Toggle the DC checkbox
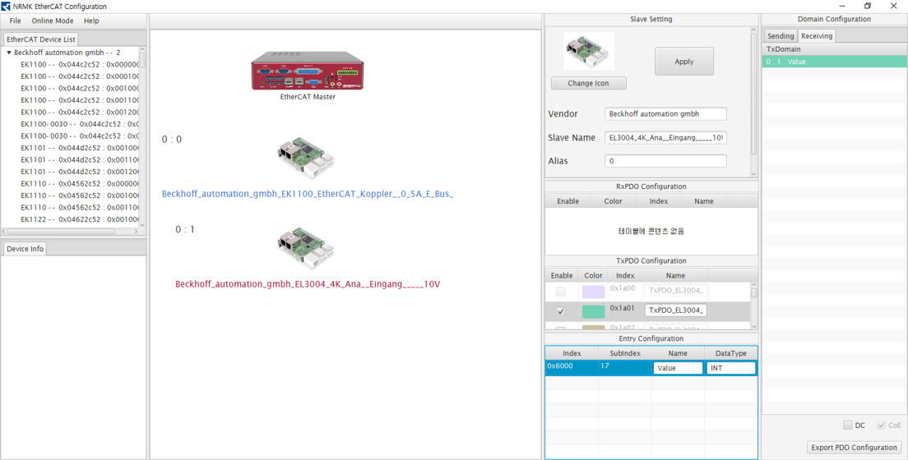 tap(848, 425)
